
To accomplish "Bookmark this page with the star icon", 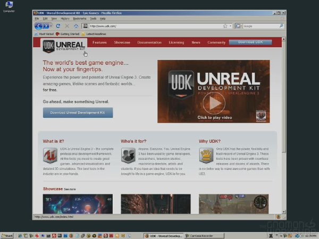I will (225, 26).
